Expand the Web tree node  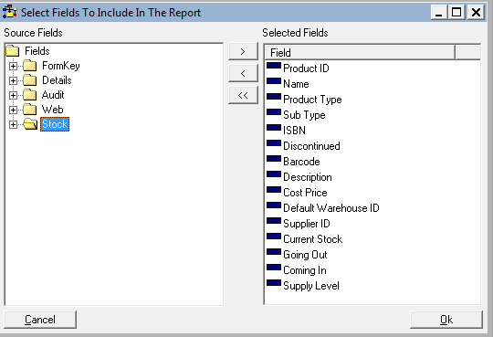13,110
